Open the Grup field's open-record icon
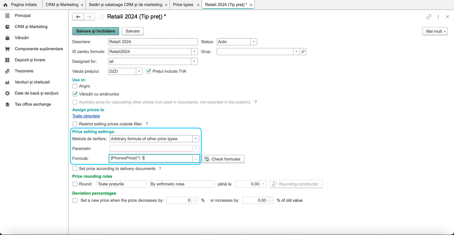454x235 pixels. point(303,51)
